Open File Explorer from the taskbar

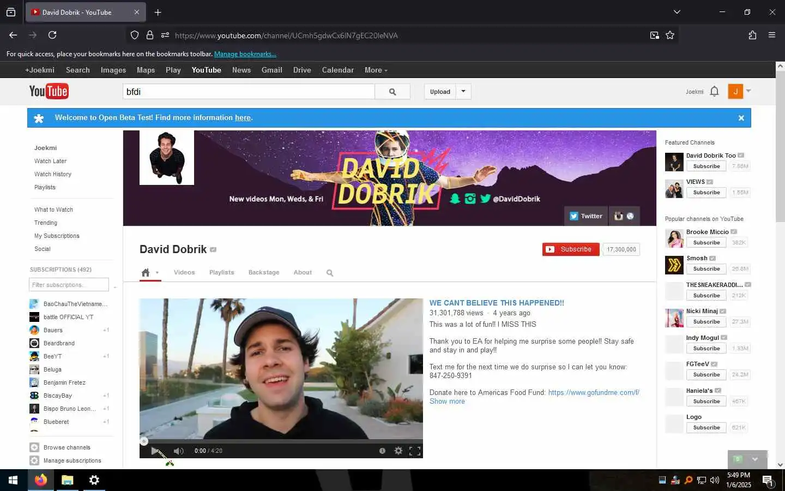click(68, 480)
